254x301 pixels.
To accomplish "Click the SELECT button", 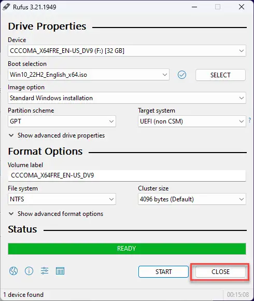I will pos(220,75).
